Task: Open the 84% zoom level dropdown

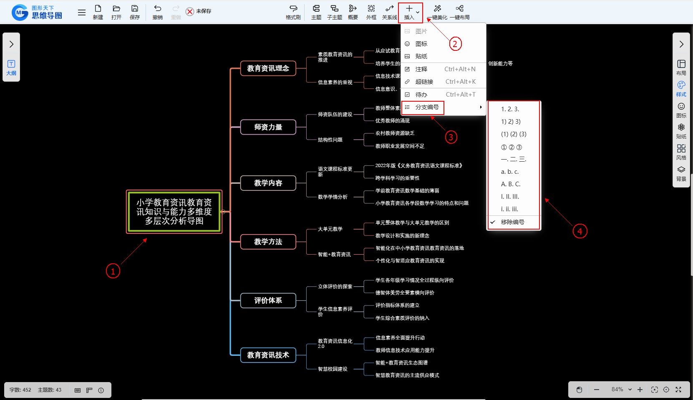Action: click(x=622, y=390)
